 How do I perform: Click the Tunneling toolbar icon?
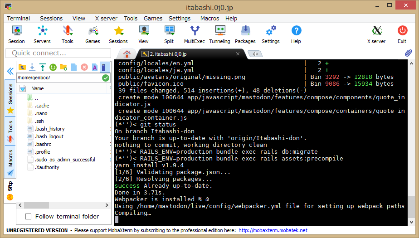point(219,34)
